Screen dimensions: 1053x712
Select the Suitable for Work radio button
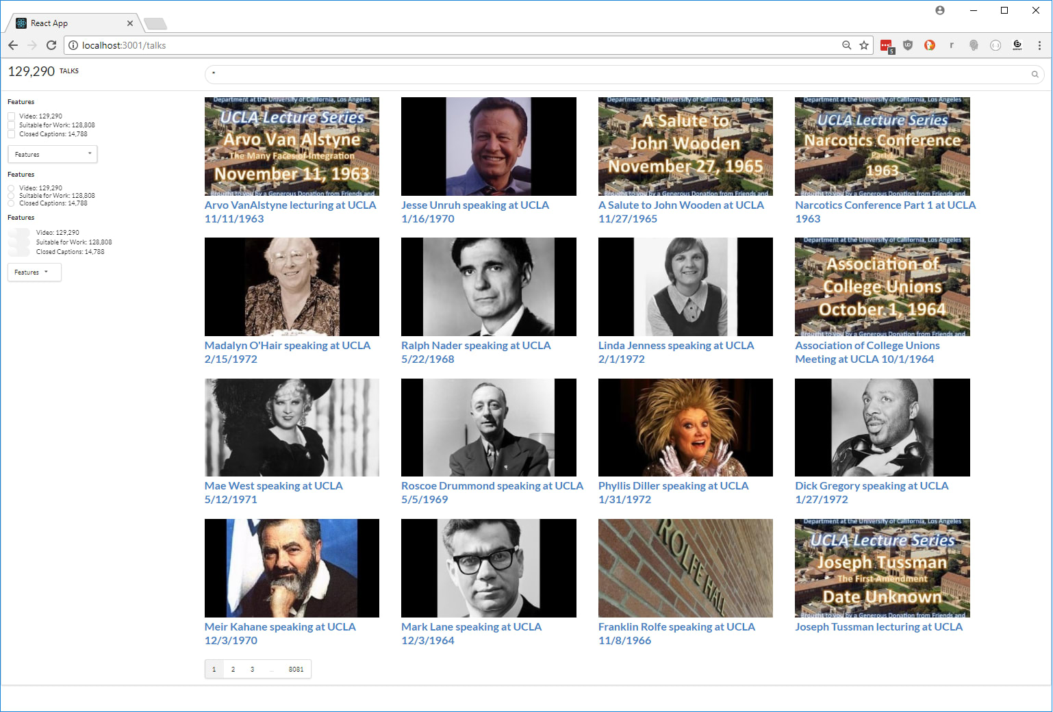11,195
